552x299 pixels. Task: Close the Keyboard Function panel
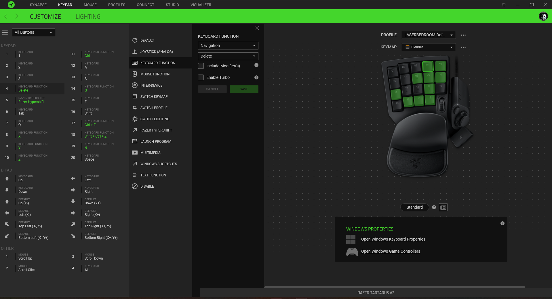coord(257,28)
